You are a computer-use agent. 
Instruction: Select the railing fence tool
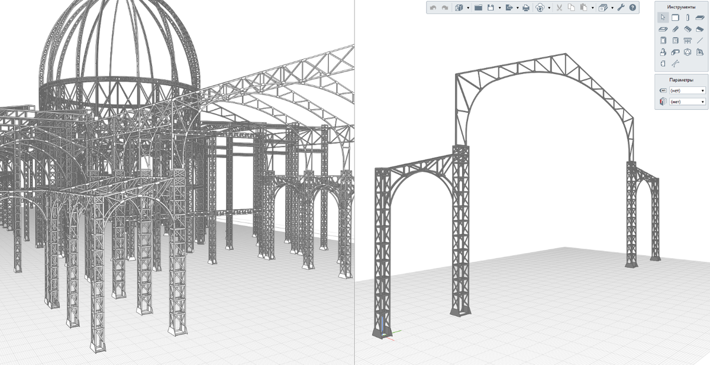coord(688,41)
